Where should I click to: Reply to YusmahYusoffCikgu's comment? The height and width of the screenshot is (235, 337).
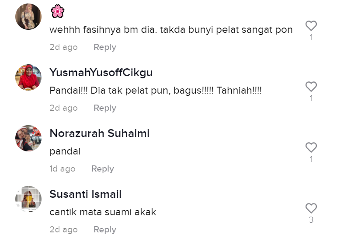[104, 108]
